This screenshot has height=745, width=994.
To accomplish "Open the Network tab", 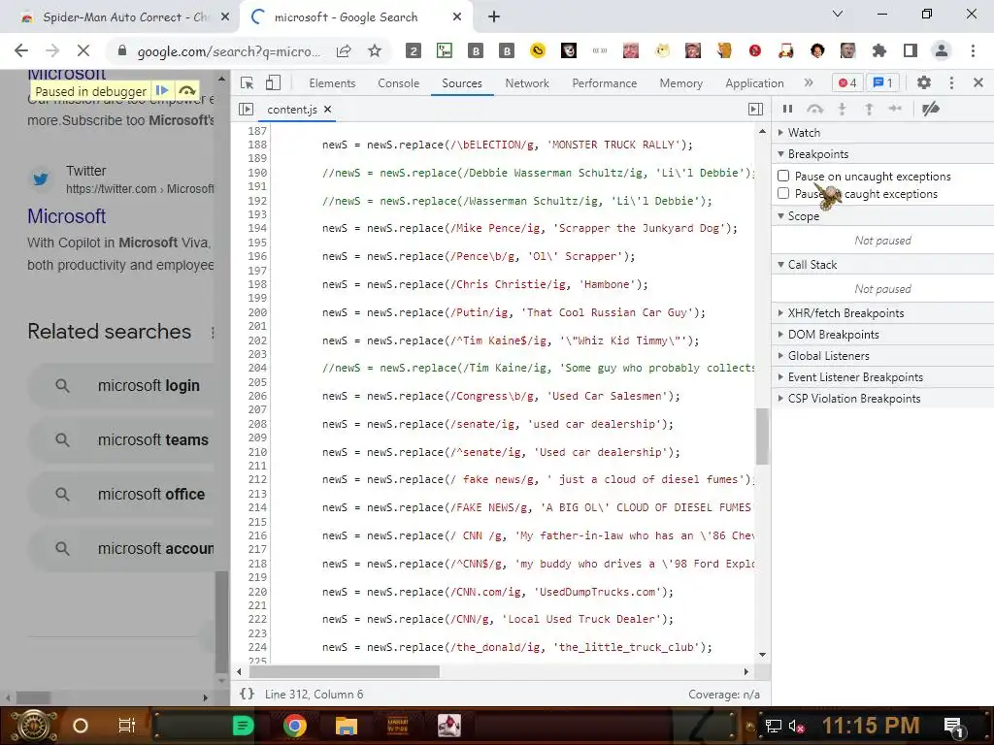I will click(x=527, y=83).
